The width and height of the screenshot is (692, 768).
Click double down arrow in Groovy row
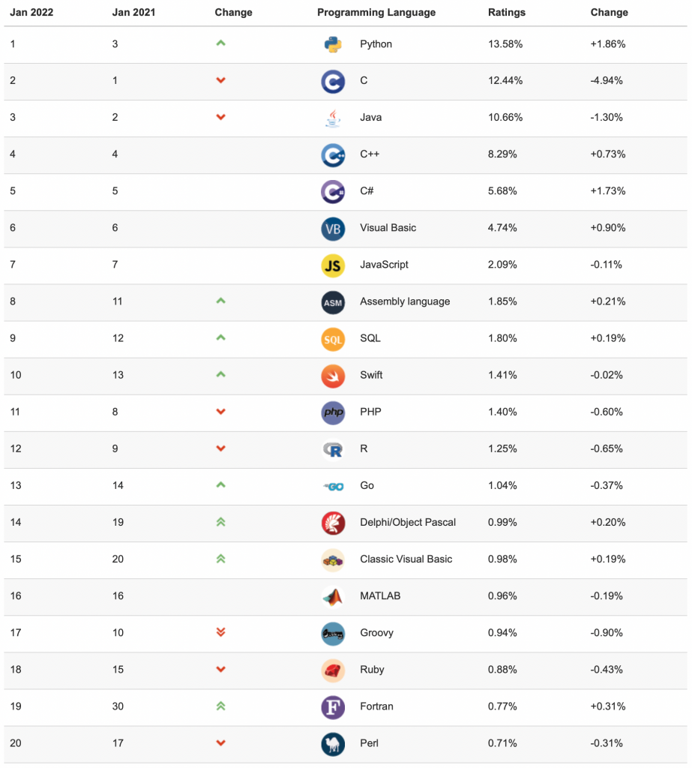(x=221, y=632)
